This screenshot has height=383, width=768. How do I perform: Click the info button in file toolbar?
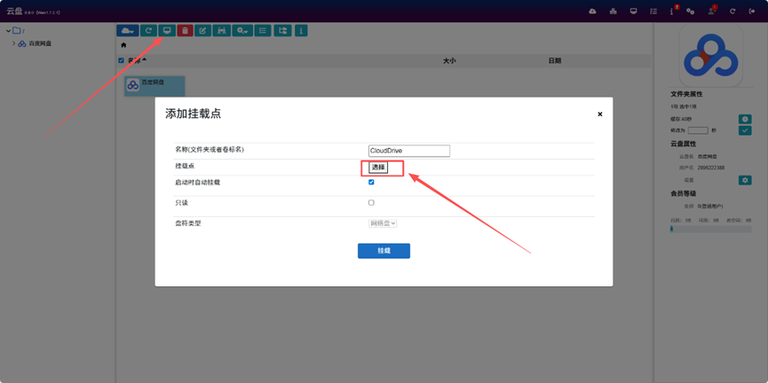coord(301,30)
